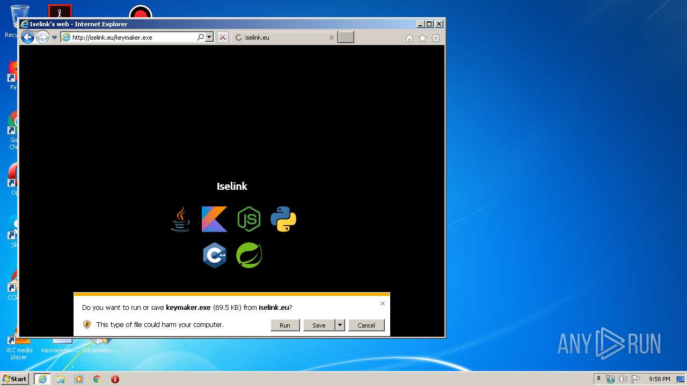Expand the Save options arrow
The image size is (687, 386).
click(340, 325)
